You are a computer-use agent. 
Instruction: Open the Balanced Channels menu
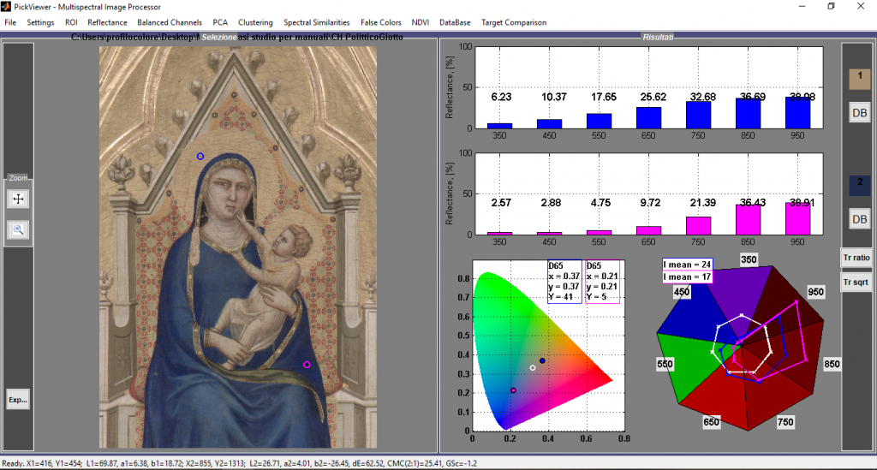[170, 22]
